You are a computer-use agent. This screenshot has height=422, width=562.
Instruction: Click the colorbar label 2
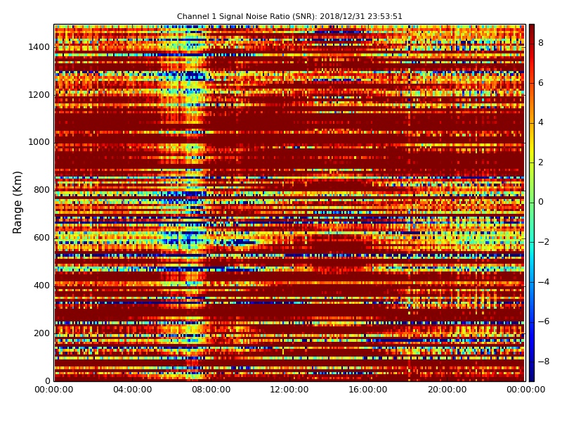[x=541, y=162]
